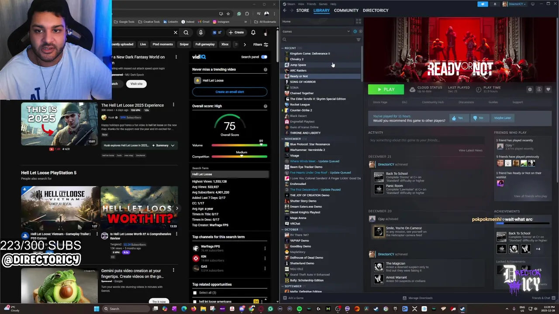Select Kingdom Come: Deliverance II in library
The image size is (559, 314).
click(x=310, y=54)
